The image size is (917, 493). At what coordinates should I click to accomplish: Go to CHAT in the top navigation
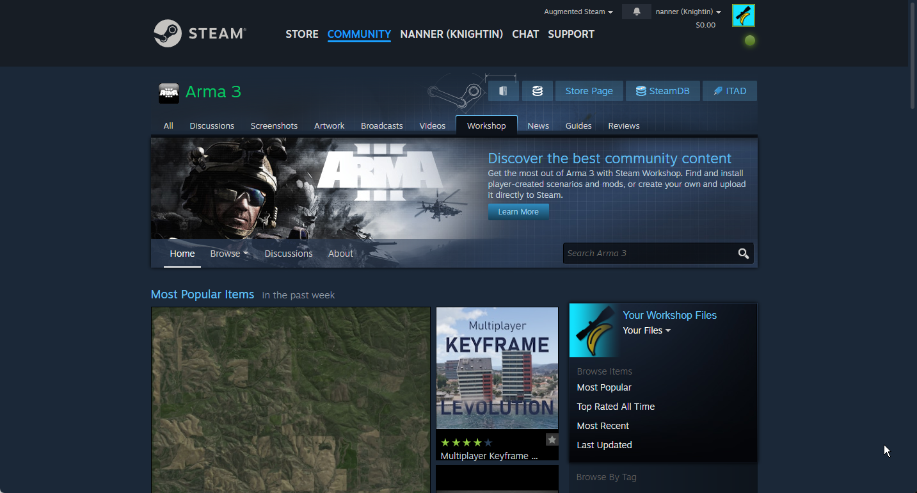tap(525, 34)
